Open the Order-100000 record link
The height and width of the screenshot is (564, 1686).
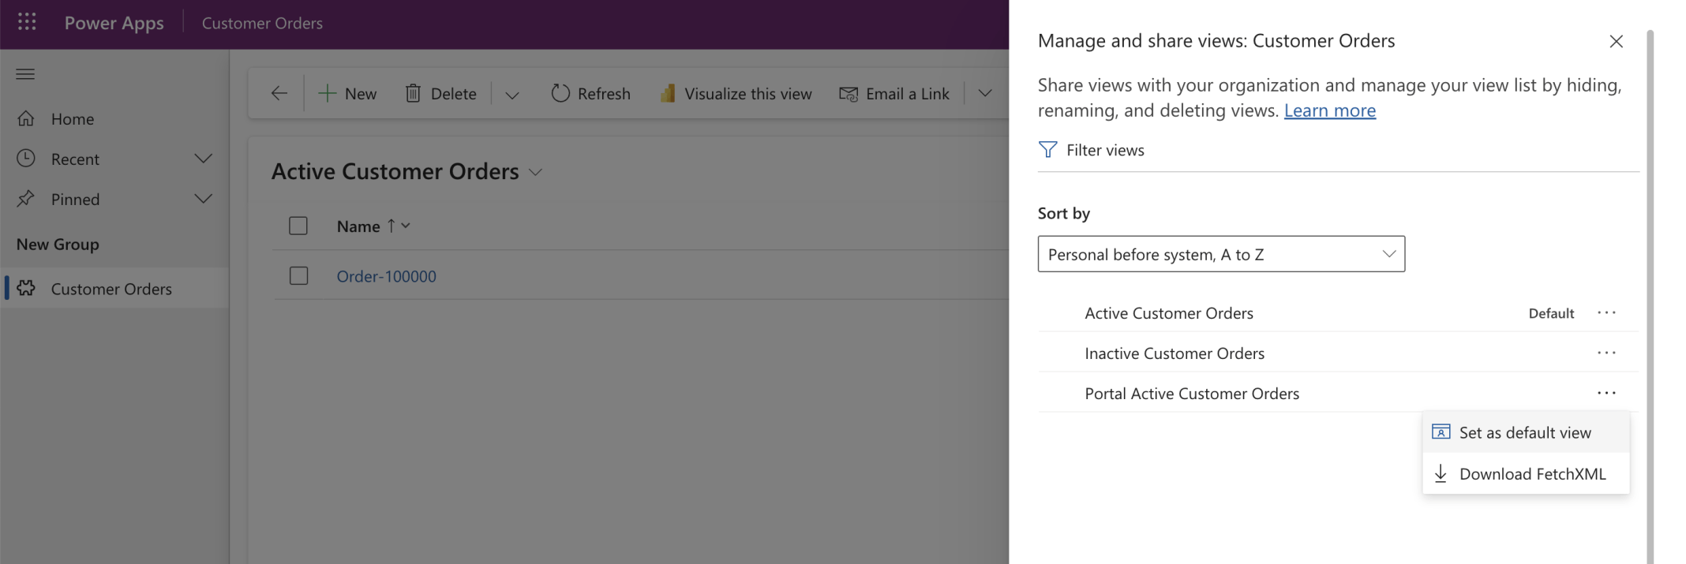tap(386, 276)
